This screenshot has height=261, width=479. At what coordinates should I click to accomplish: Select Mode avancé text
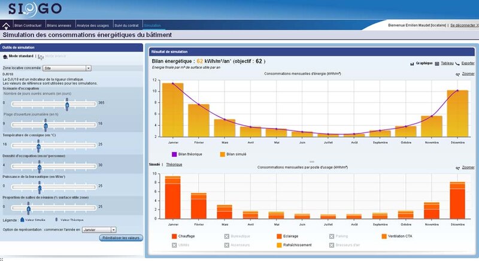click(55, 56)
